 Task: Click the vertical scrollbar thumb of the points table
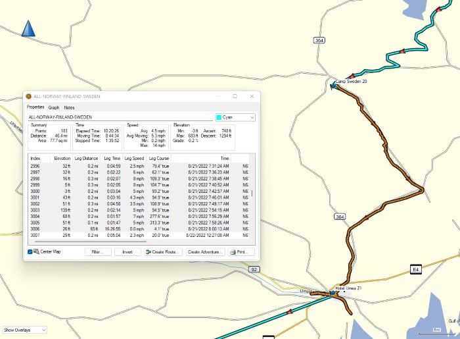pyautogui.click(x=252, y=194)
